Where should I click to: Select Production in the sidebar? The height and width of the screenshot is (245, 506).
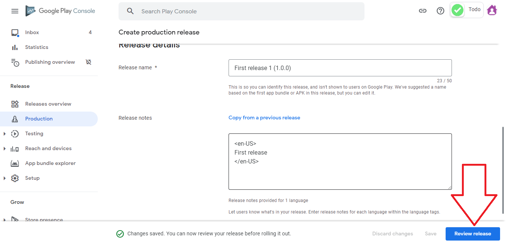[x=39, y=119]
